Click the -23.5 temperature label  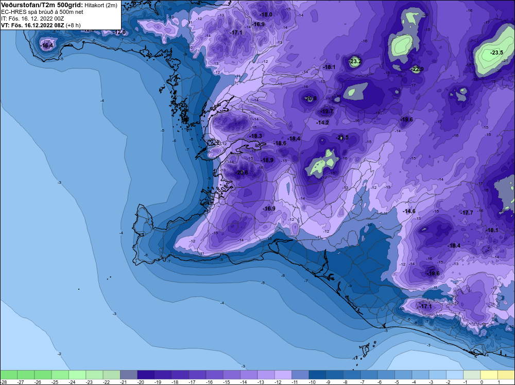[496, 52]
